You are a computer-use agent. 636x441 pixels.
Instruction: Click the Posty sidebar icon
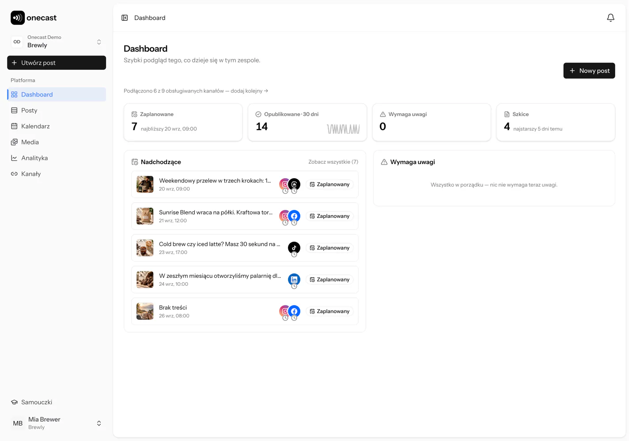14,110
